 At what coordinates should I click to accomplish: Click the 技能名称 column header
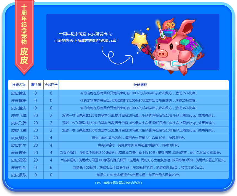coord(19,85)
